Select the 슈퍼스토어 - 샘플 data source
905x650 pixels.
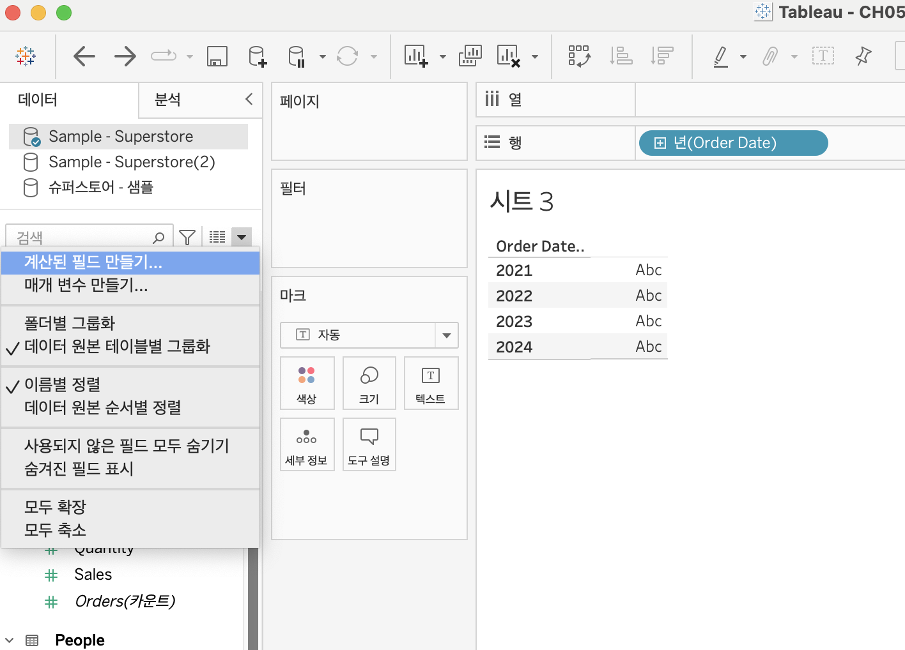coord(128,188)
